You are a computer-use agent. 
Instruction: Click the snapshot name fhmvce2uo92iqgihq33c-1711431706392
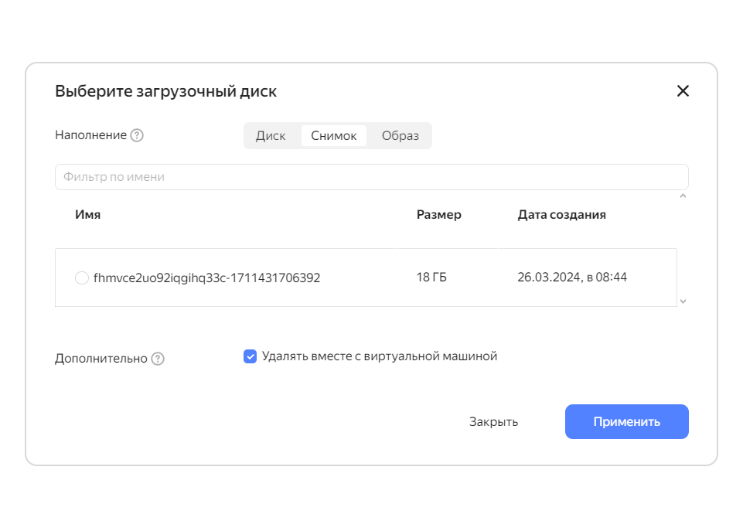pyautogui.click(x=206, y=278)
